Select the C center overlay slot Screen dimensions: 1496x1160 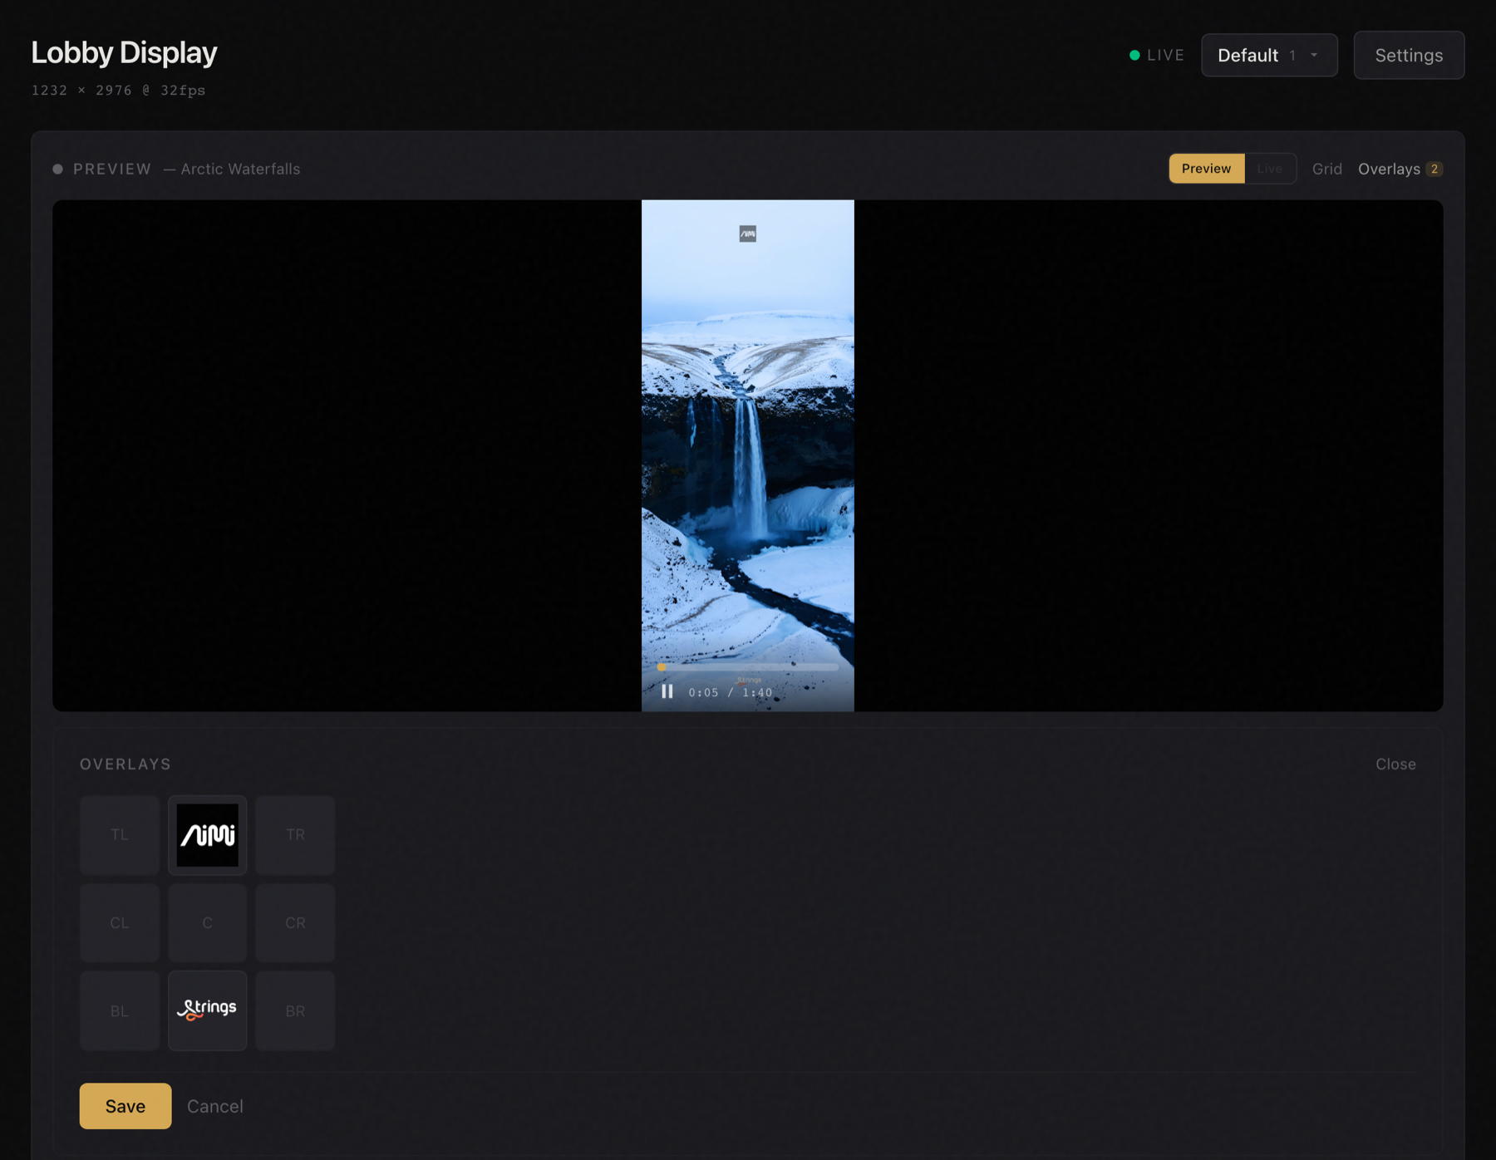pyautogui.click(x=207, y=922)
